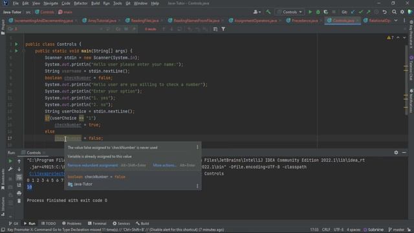
Task: Open the editor tabs more options menu
Action: point(404,20)
